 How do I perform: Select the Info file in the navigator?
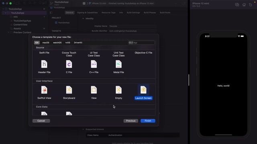coord(16,17)
